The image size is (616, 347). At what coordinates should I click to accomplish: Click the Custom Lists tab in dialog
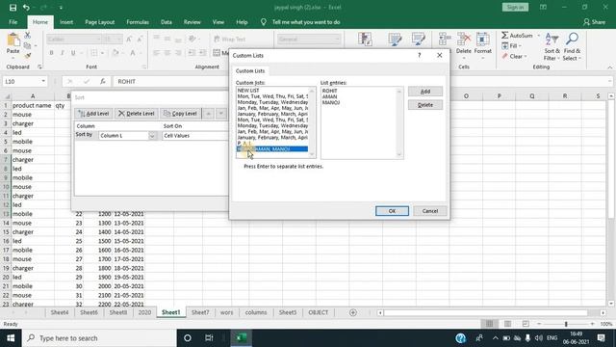click(250, 71)
